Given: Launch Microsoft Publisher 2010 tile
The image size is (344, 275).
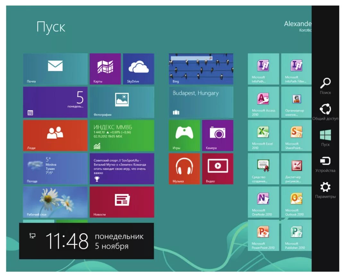Looking at the screenshot, I should click(297, 236).
